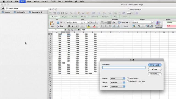Click the red font color icon
Screen dimensions: 176x99
coord(94,26)
